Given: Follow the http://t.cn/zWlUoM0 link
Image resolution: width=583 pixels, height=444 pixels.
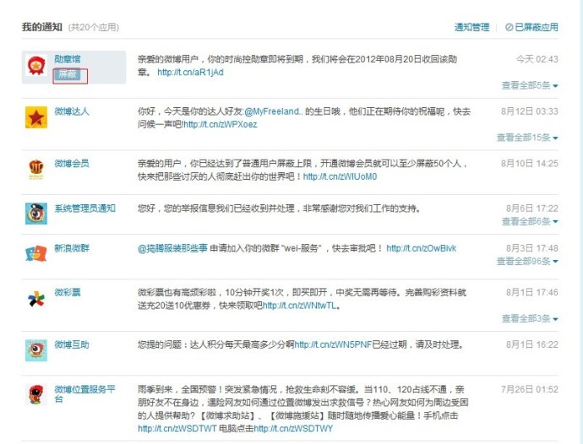Looking at the screenshot, I should pos(341,176).
